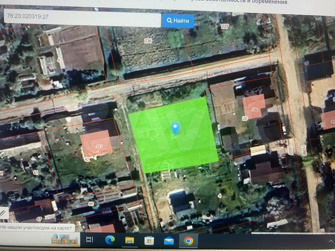Screen dimensions: 335x251
Task: Click parcel label 28 on the map
Action: [245, 119]
